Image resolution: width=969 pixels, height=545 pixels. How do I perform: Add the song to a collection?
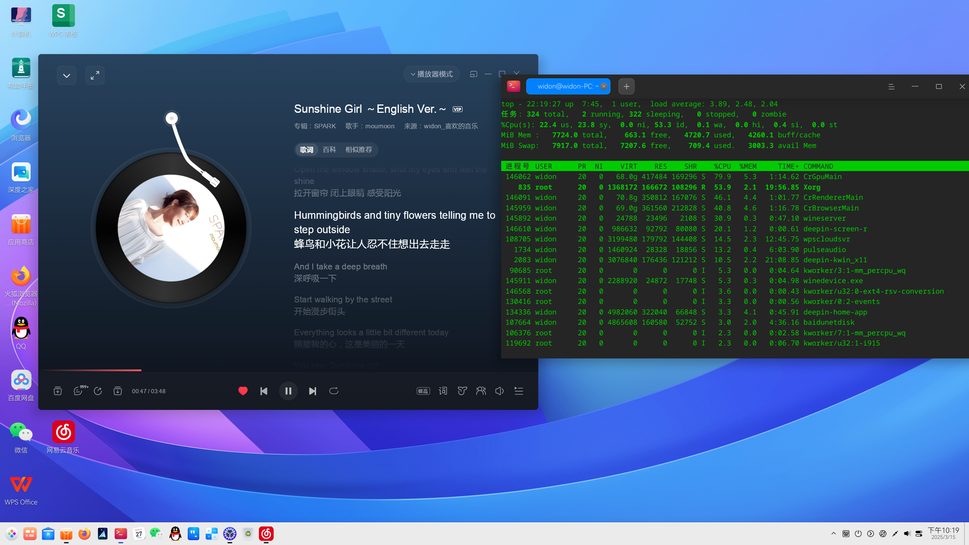[58, 391]
